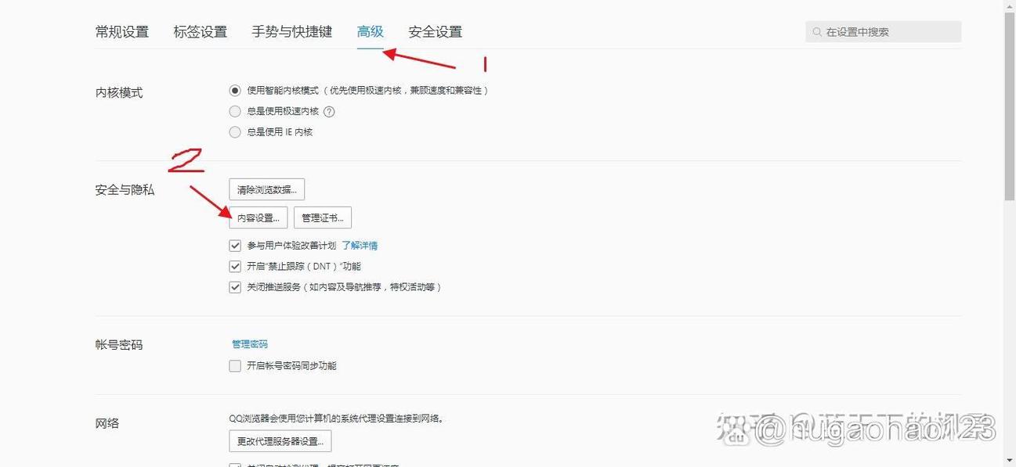Image resolution: width=1016 pixels, height=467 pixels.
Task: Select 使用智能内核模式 radio button
Action: (235, 91)
